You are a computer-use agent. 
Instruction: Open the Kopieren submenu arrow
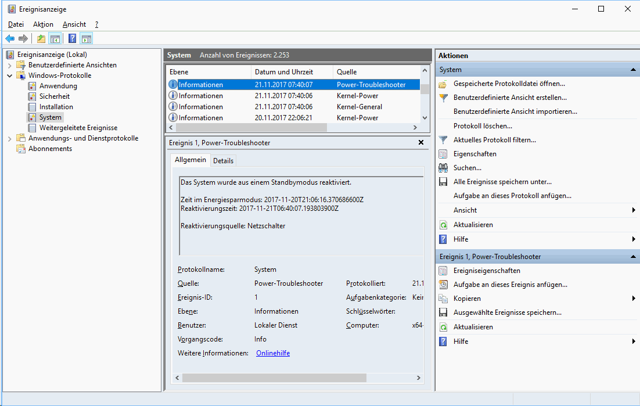coord(634,299)
